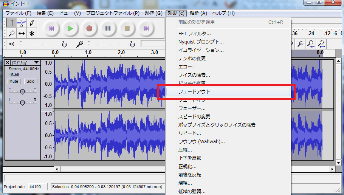Start recording with the Record button
344x195 pixels.
[89, 28]
